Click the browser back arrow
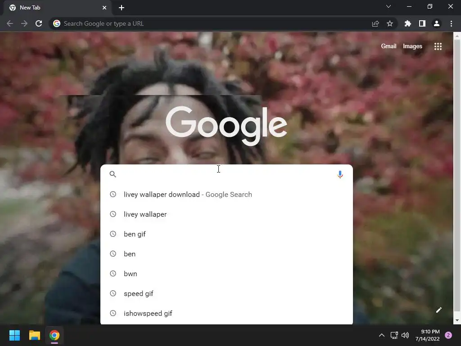Screen dimensions: 461x346 [x=10, y=23]
